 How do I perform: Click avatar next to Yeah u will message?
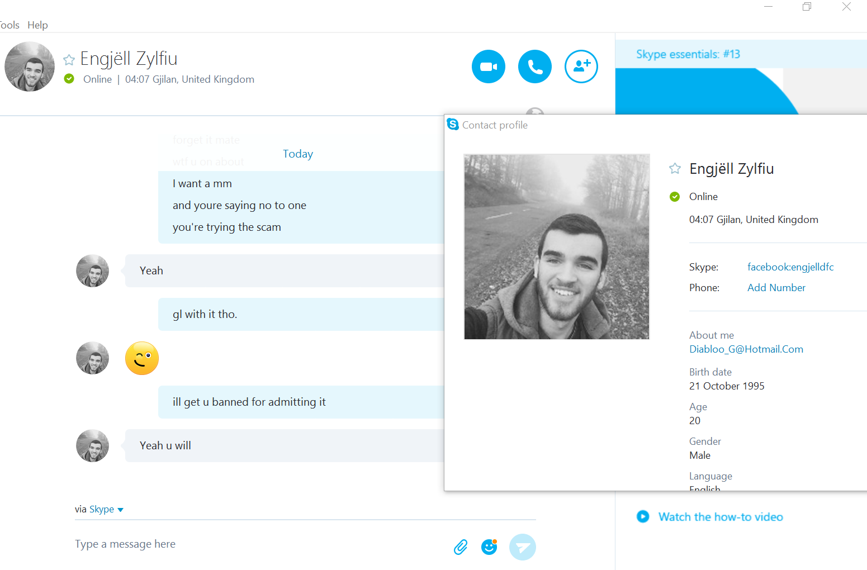pyautogui.click(x=92, y=446)
